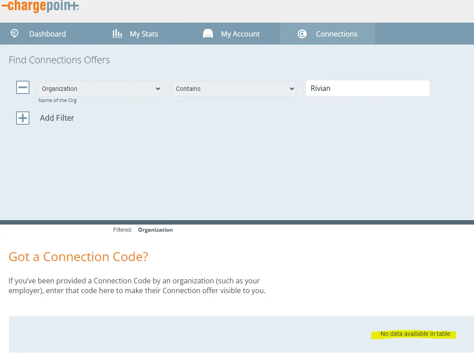The image size is (474, 364).
Task: Click the plus icon to add filter
Action: tap(23, 118)
